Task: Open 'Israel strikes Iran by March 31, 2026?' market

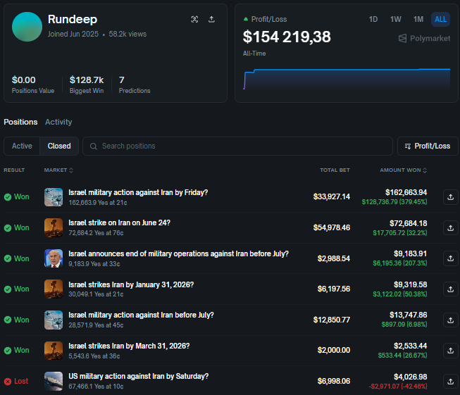Action: (129, 346)
